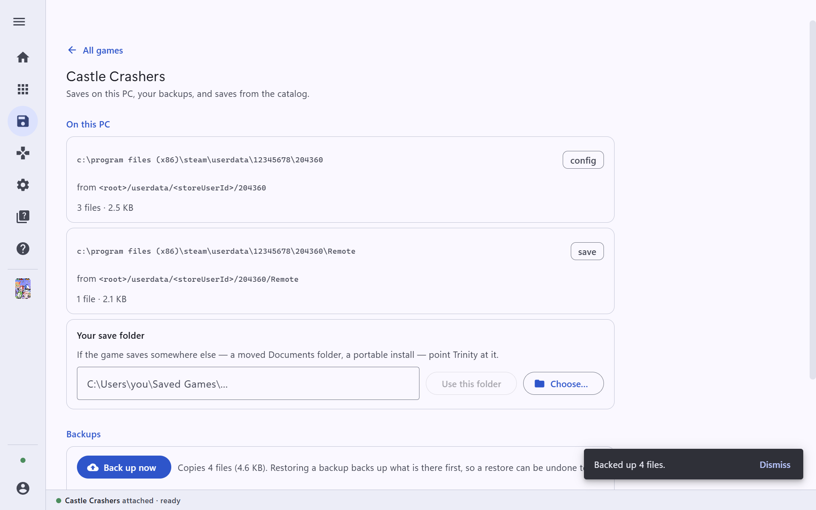Screen dimensions: 816x510
Task: Click 'Backed up 4 files.' toast message
Action: click(x=629, y=465)
